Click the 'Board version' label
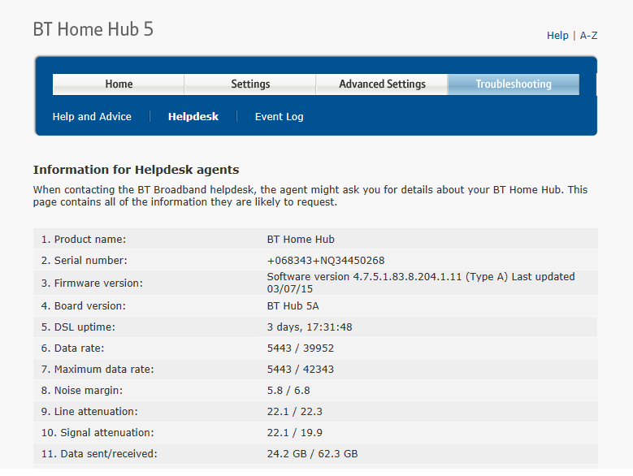The height and width of the screenshot is (476, 633). click(x=84, y=305)
